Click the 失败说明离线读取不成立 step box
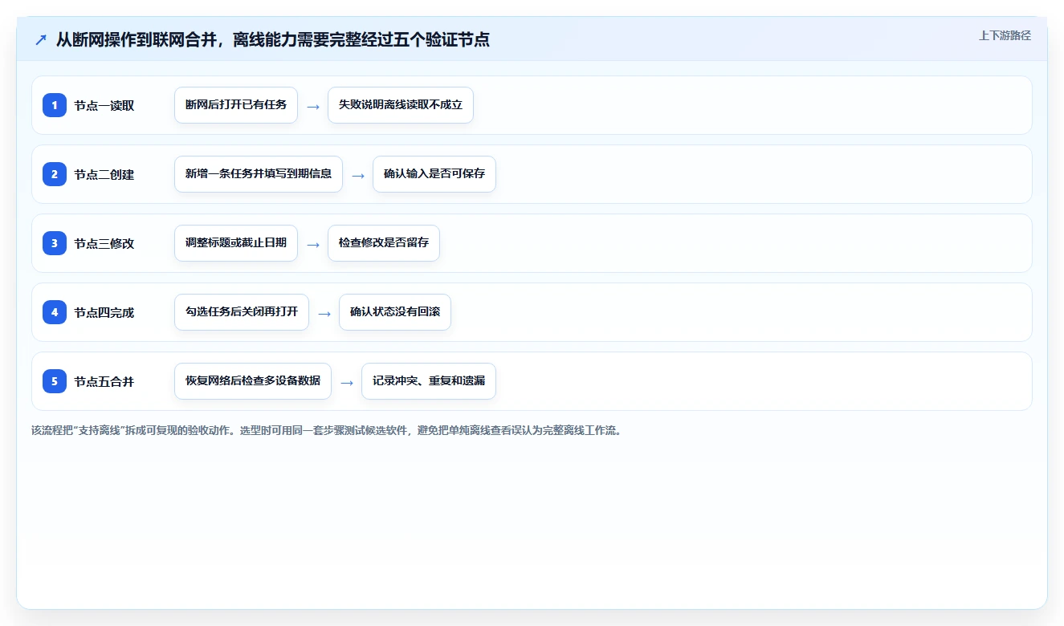The height and width of the screenshot is (626, 1064). coord(401,105)
